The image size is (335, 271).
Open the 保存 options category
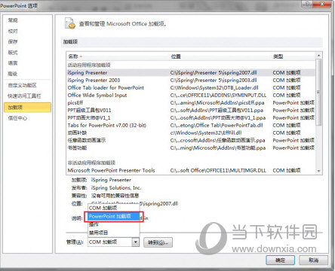pyautogui.click(x=13, y=41)
